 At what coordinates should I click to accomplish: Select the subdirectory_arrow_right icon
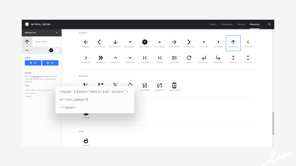pyautogui.click(x=218, y=58)
